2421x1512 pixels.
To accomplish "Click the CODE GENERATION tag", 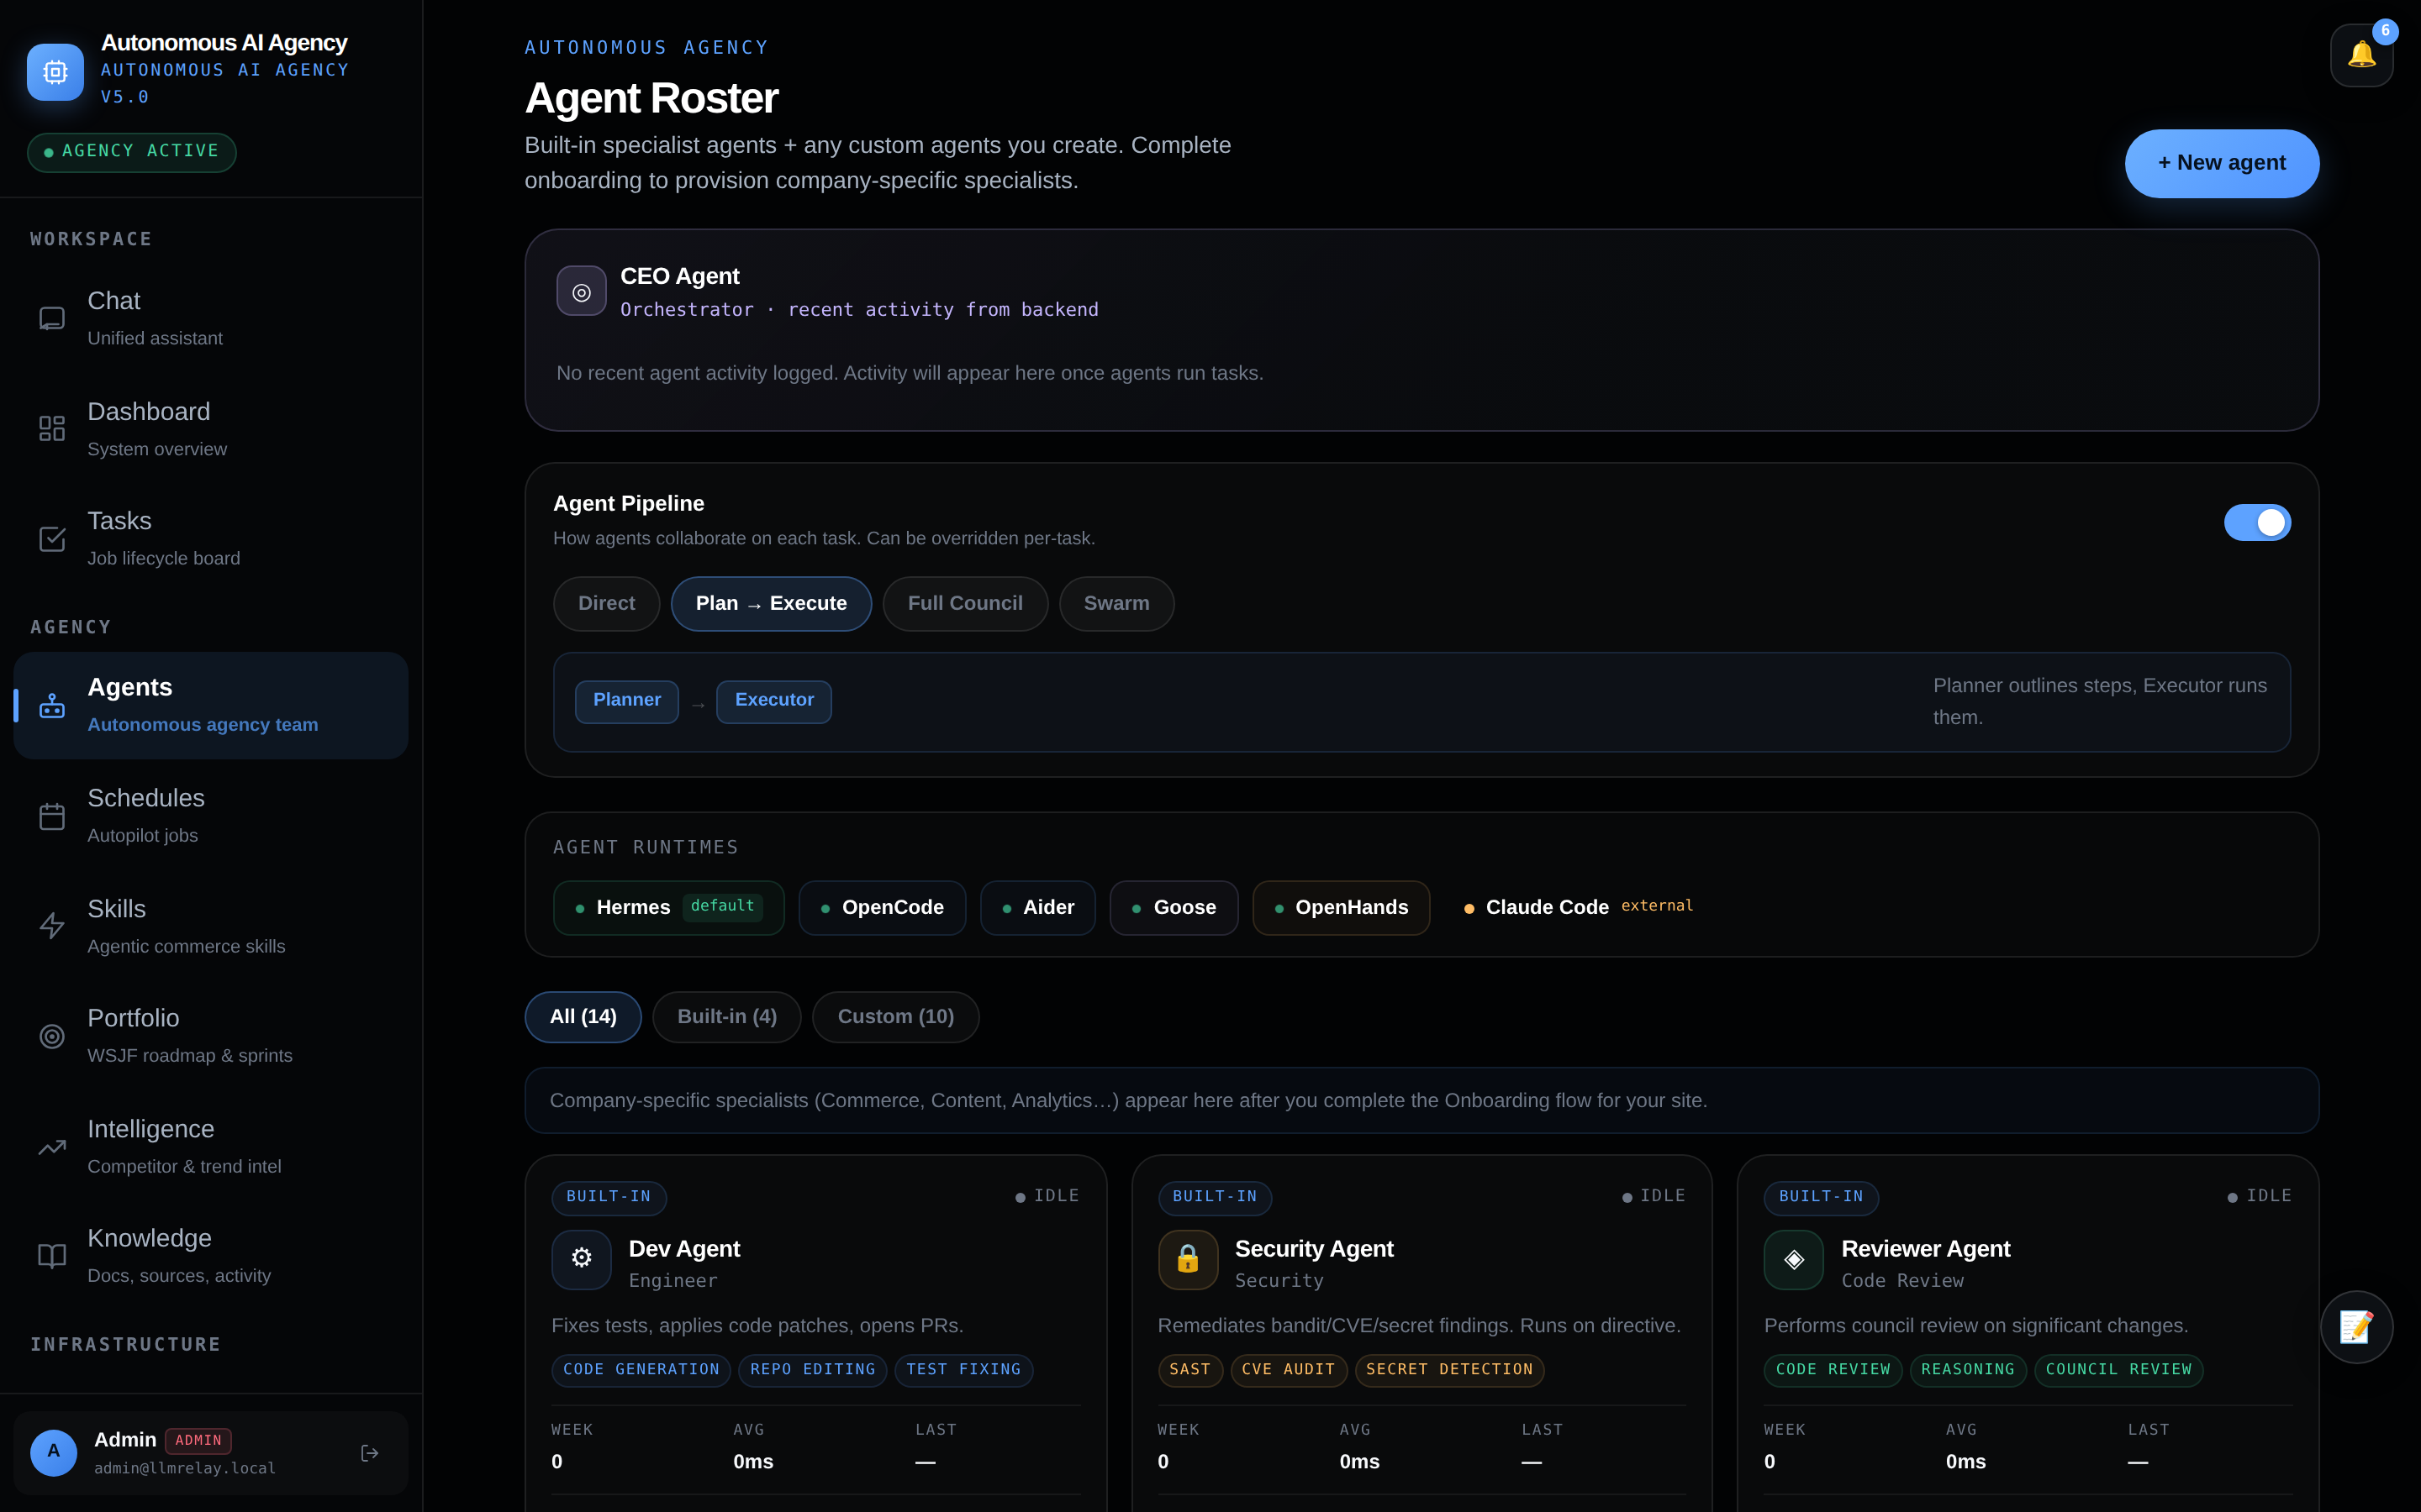I will 641,1370.
